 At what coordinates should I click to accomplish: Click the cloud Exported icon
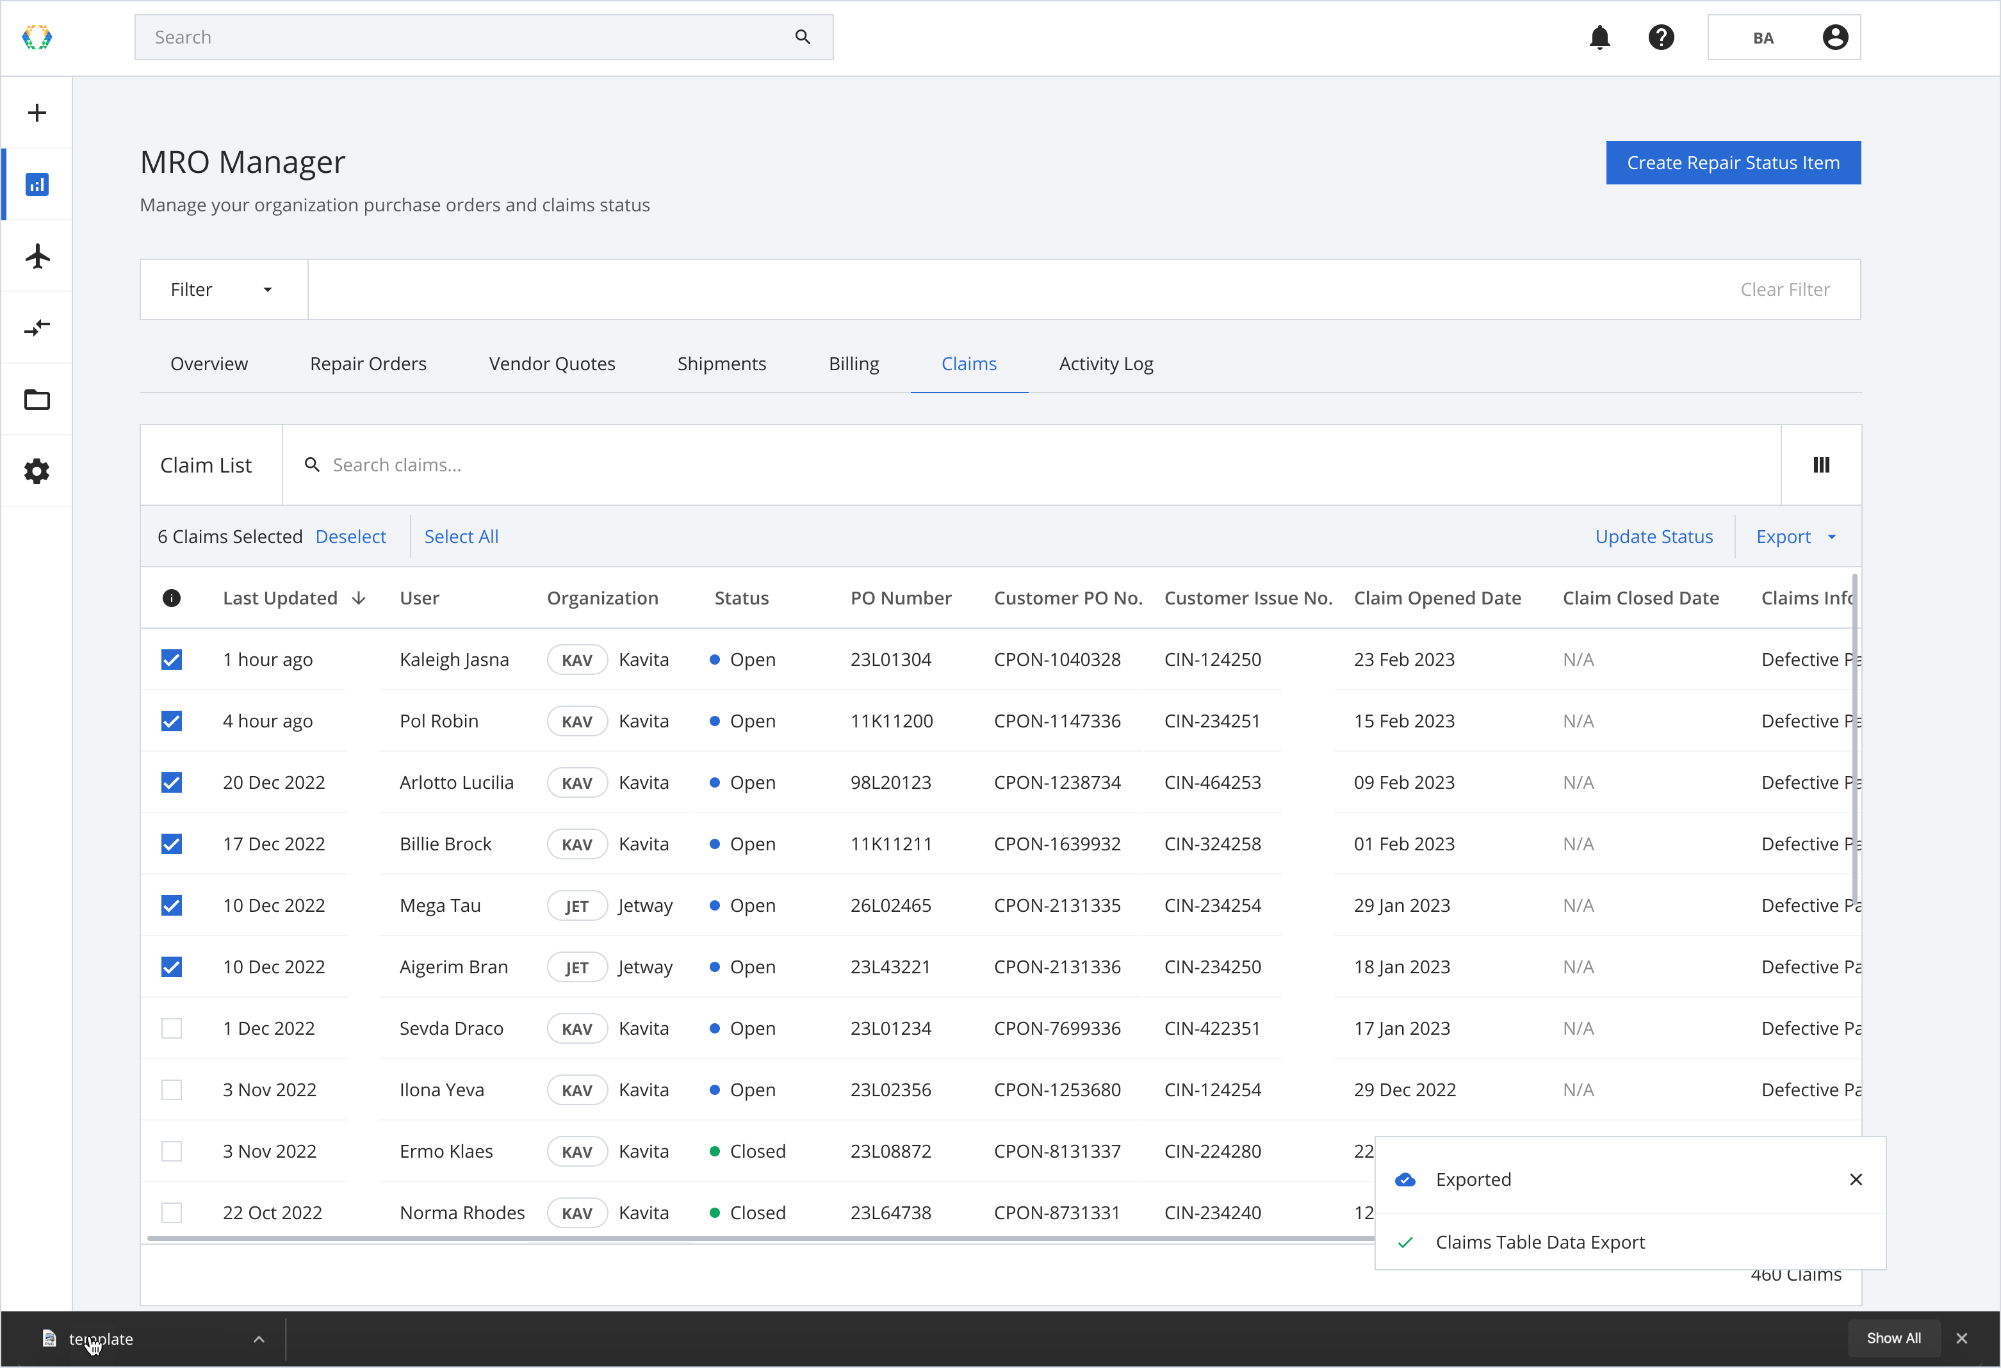click(1405, 1179)
